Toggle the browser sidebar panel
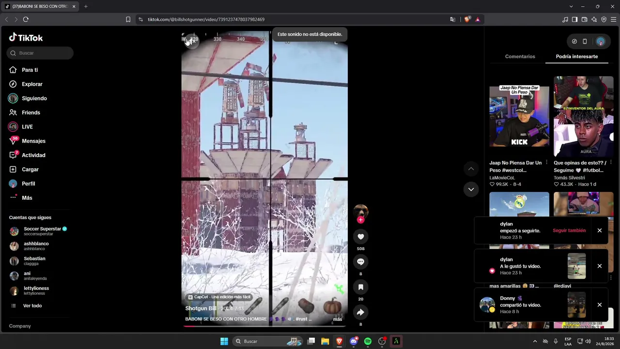620x349 pixels. [x=574, y=19]
